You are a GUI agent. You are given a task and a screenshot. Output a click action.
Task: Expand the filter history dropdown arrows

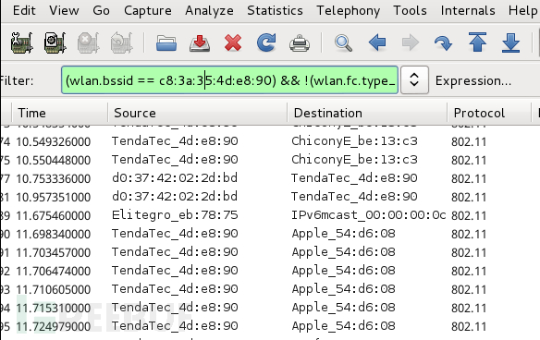pos(414,80)
